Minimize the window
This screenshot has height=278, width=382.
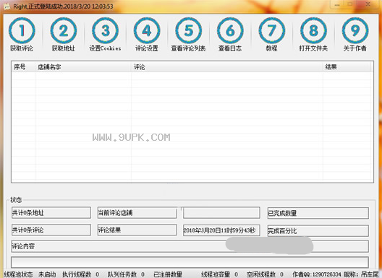[337, 4]
